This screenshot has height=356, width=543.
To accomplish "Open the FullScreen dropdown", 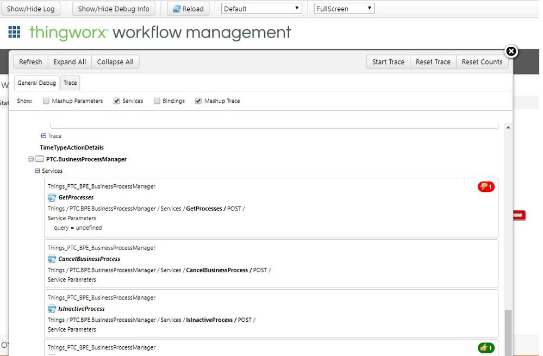I will coord(344,9).
